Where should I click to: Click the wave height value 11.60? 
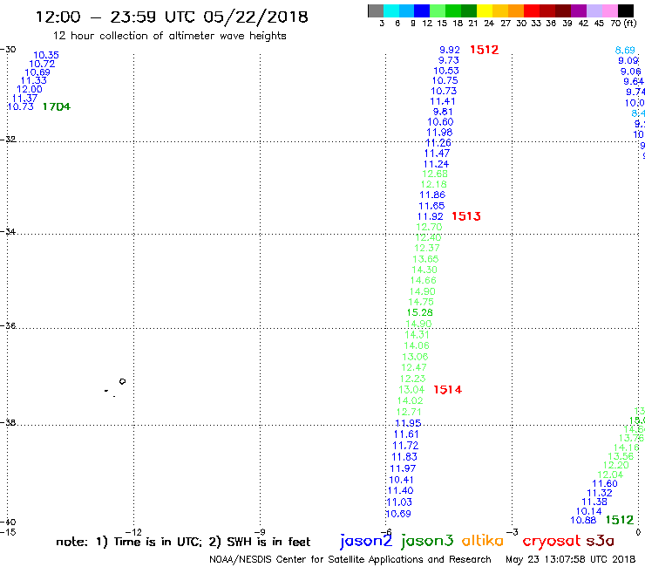pos(605,484)
